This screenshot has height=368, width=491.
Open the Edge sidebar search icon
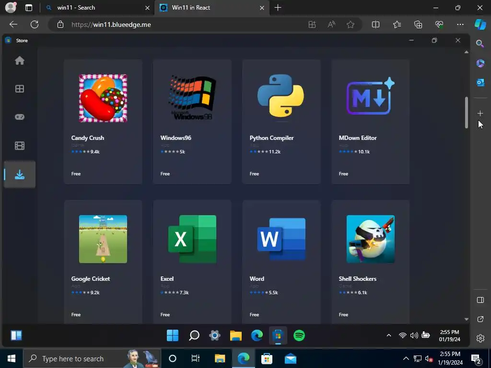479,44
